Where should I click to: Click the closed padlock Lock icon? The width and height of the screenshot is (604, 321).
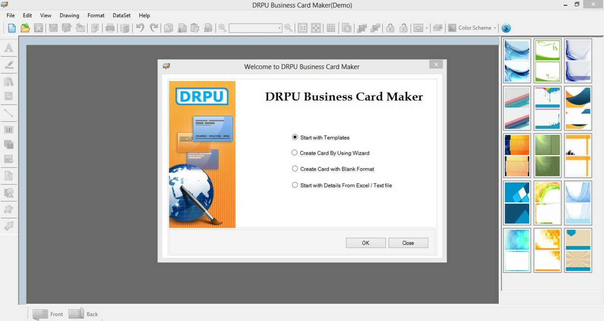(390, 28)
